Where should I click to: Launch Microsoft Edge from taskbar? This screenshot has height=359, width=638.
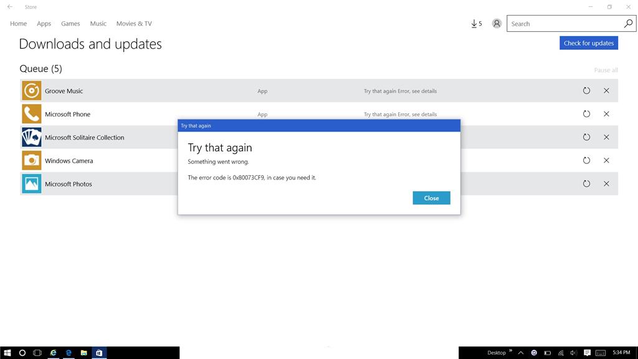point(69,353)
